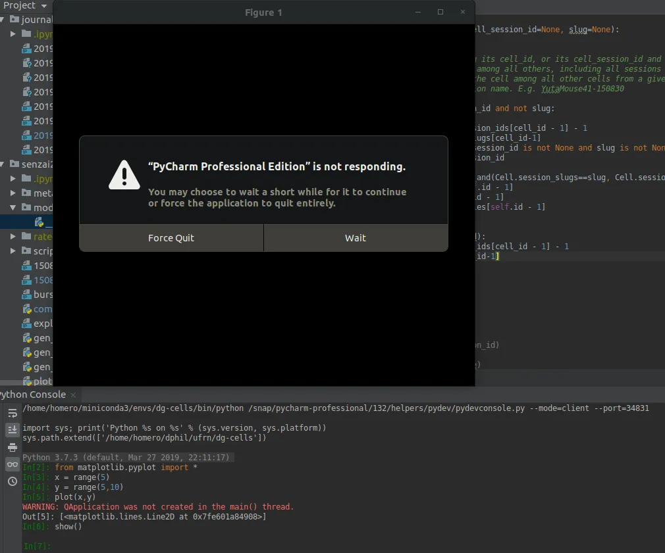Click the 'sys.path.extend' console line
665x553 pixels.
click(x=144, y=438)
